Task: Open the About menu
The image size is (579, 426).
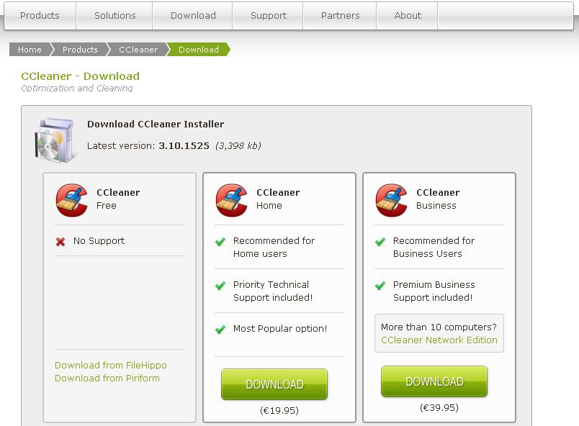Action: pos(408,16)
